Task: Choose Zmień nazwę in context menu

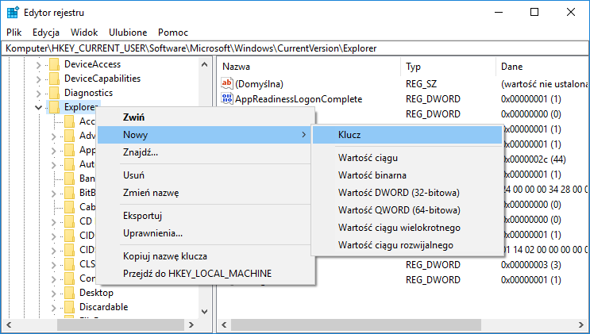Action: (x=206, y=193)
